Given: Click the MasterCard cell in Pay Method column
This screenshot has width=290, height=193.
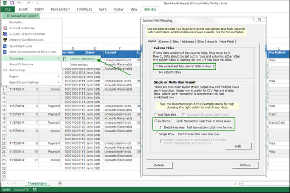Looking at the screenshot, I should coord(279,123).
